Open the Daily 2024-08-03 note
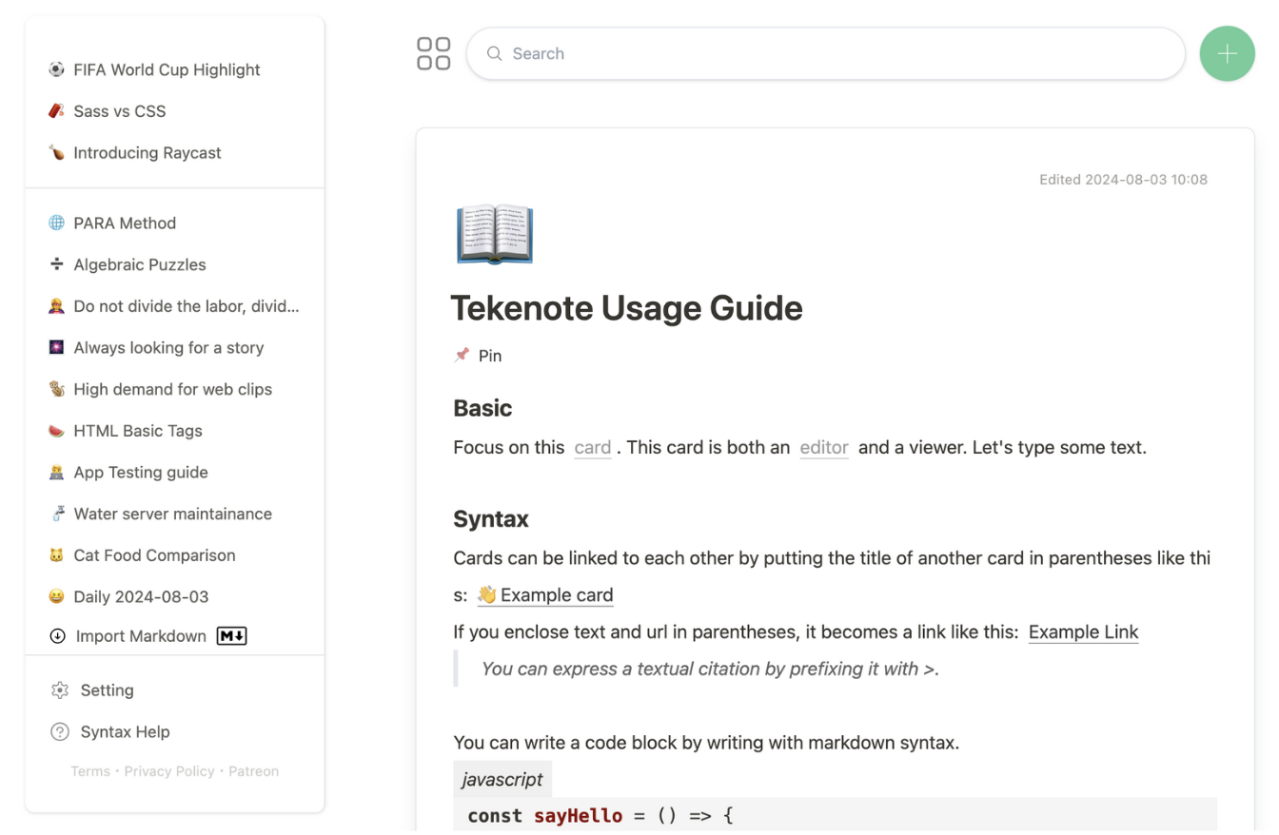Image resolution: width=1279 pixels, height=835 pixels. click(138, 596)
